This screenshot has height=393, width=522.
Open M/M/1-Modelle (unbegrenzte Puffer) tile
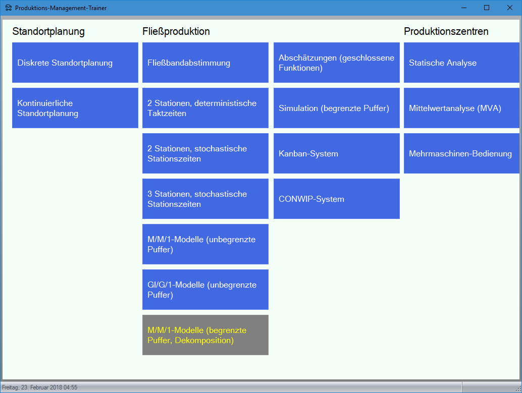(x=205, y=244)
